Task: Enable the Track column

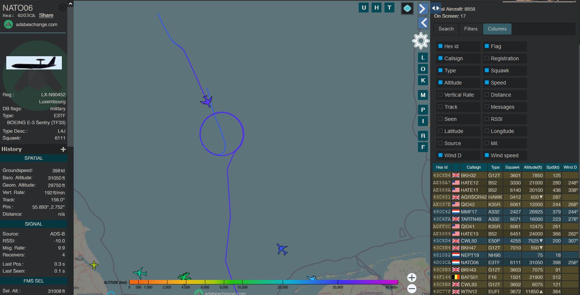Action: point(440,107)
